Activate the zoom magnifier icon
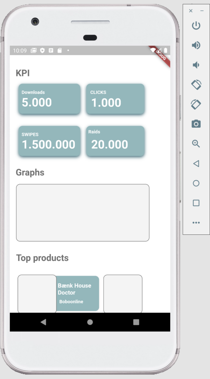Screen dimensions: 210x379 pos(196,144)
